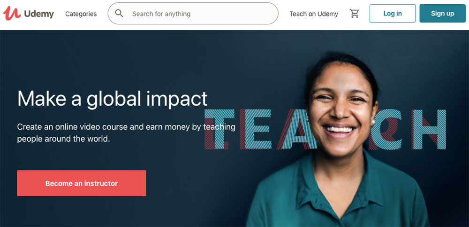Click the Log in button
Screen dimensions: 469x227
click(x=393, y=14)
